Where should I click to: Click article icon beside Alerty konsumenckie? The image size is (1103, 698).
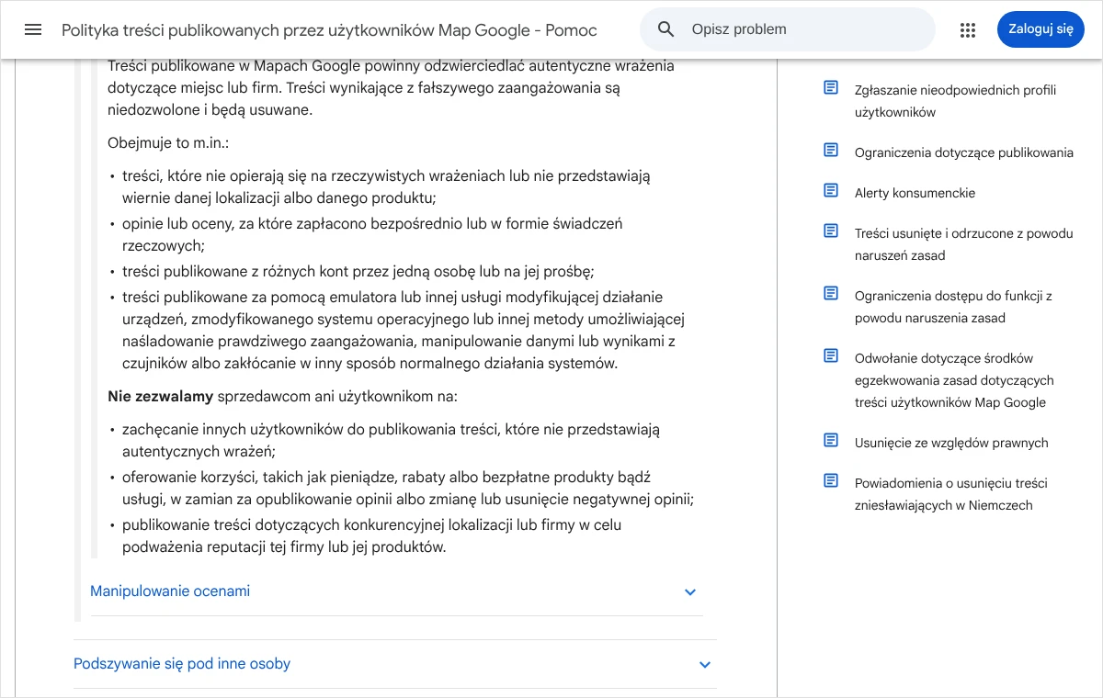click(x=831, y=190)
